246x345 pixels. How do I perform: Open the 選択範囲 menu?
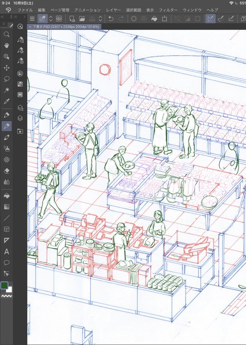[x=133, y=10]
